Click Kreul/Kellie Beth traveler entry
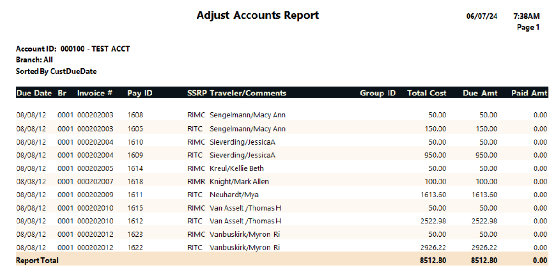 click(237, 168)
